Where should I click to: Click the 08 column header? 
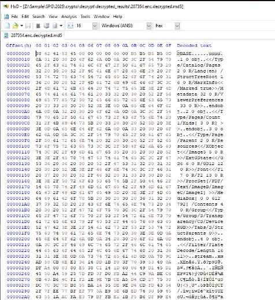(107, 46)
